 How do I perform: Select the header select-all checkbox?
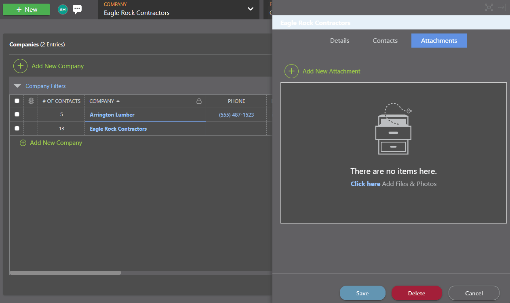pyautogui.click(x=17, y=101)
